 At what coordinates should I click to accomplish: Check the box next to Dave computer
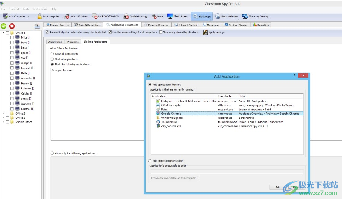pyautogui.click(x=12, y=43)
